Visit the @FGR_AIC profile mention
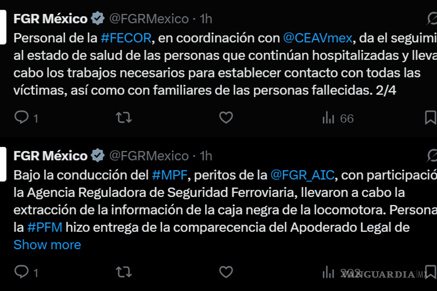 302,175
